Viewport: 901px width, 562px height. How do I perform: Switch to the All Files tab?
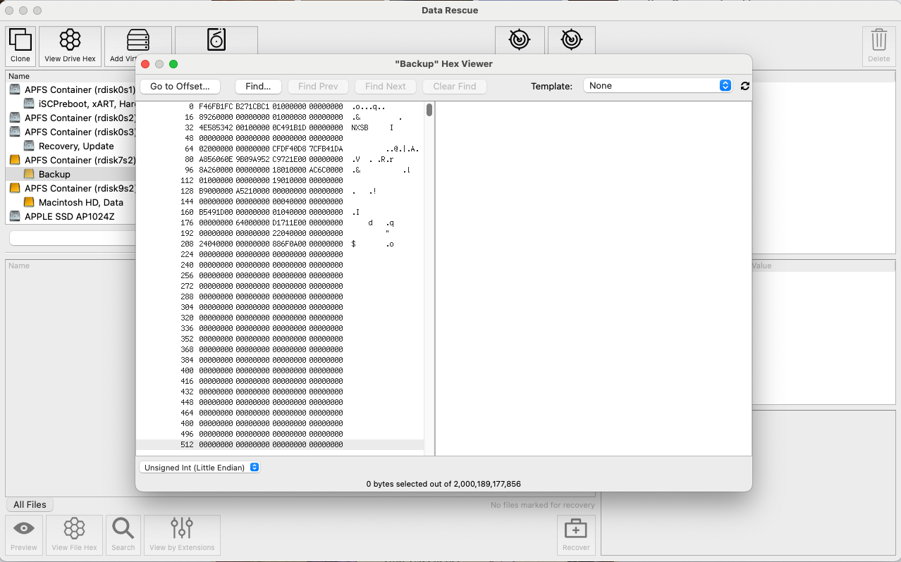(x=29, y=504)
